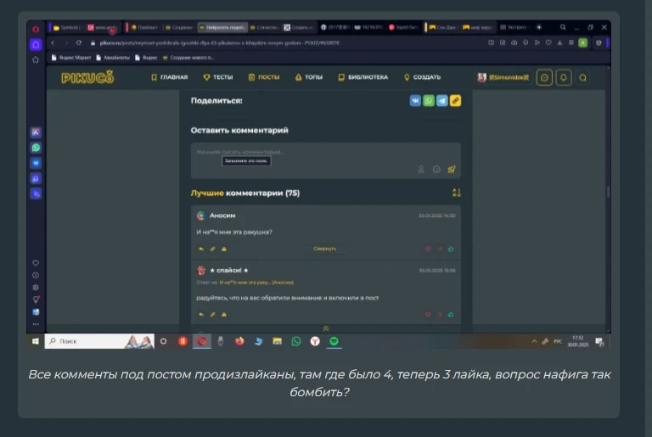
Task: Click the Pikuco logo in header
Action: 87,77
